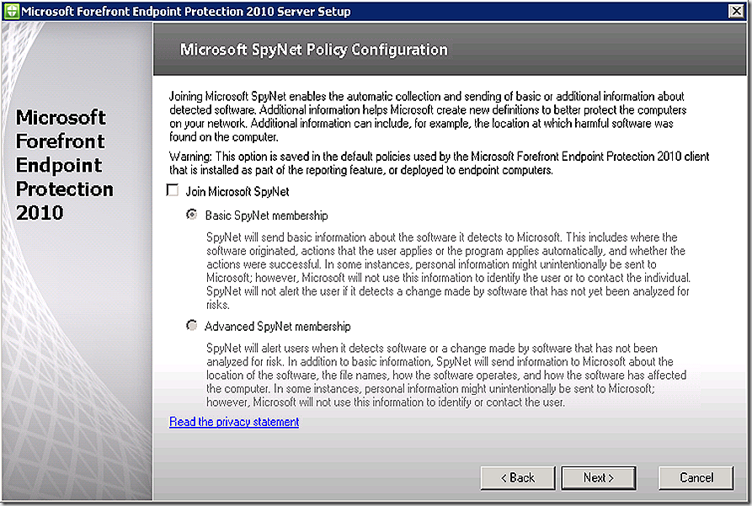Click the 'Warning: This option is saved' paragraph

click(x=439, y=163)
